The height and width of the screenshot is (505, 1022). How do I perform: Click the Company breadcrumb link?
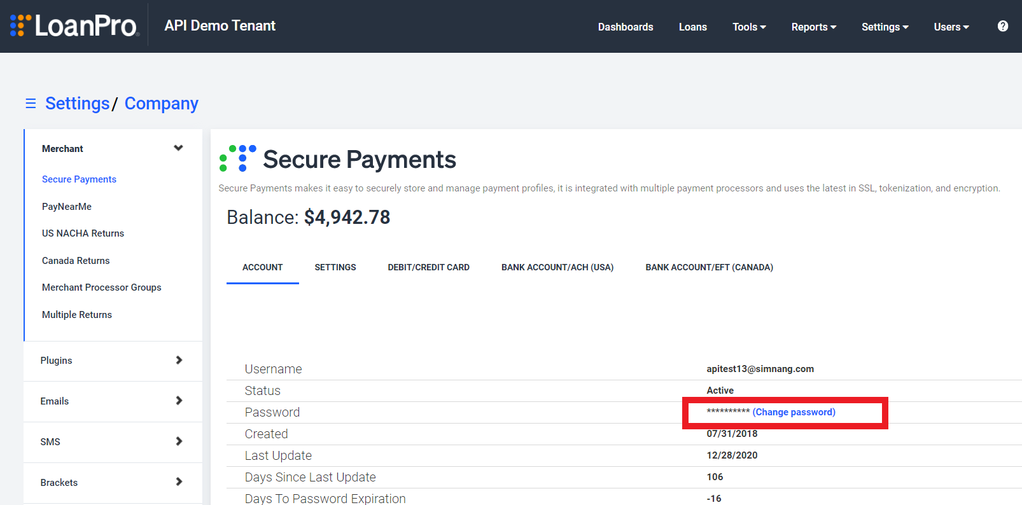(162, 103)
